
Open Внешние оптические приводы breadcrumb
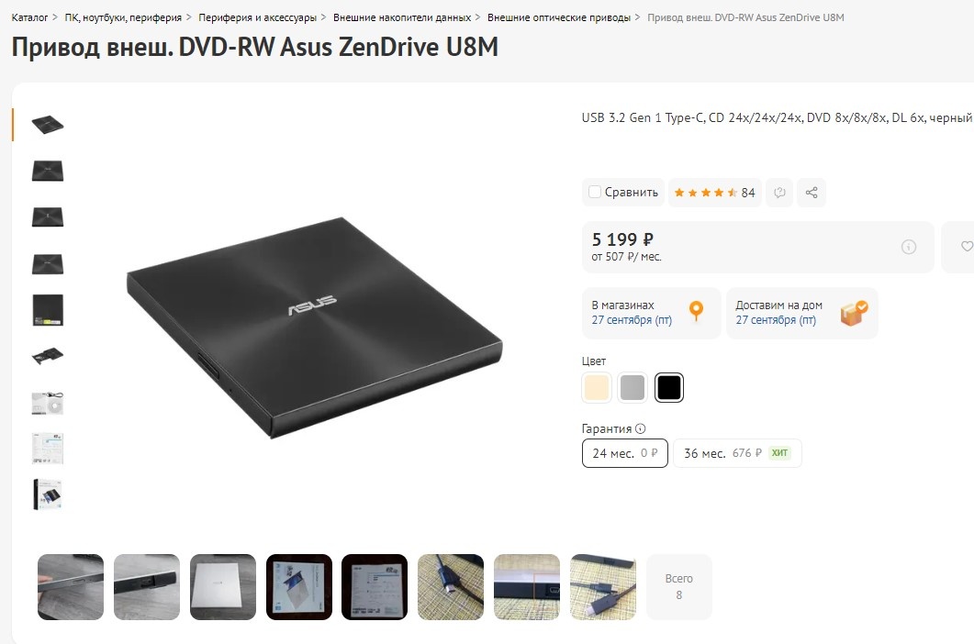point(558,17)
